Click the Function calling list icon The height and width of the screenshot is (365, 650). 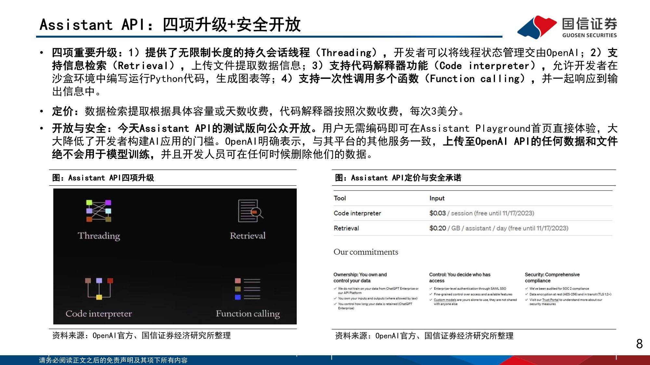248,288
